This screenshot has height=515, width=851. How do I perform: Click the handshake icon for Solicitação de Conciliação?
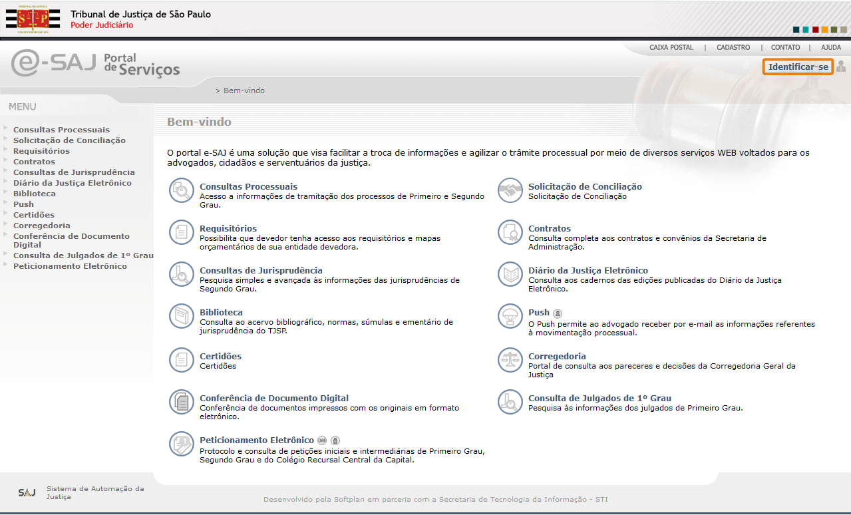pos(510,190)
